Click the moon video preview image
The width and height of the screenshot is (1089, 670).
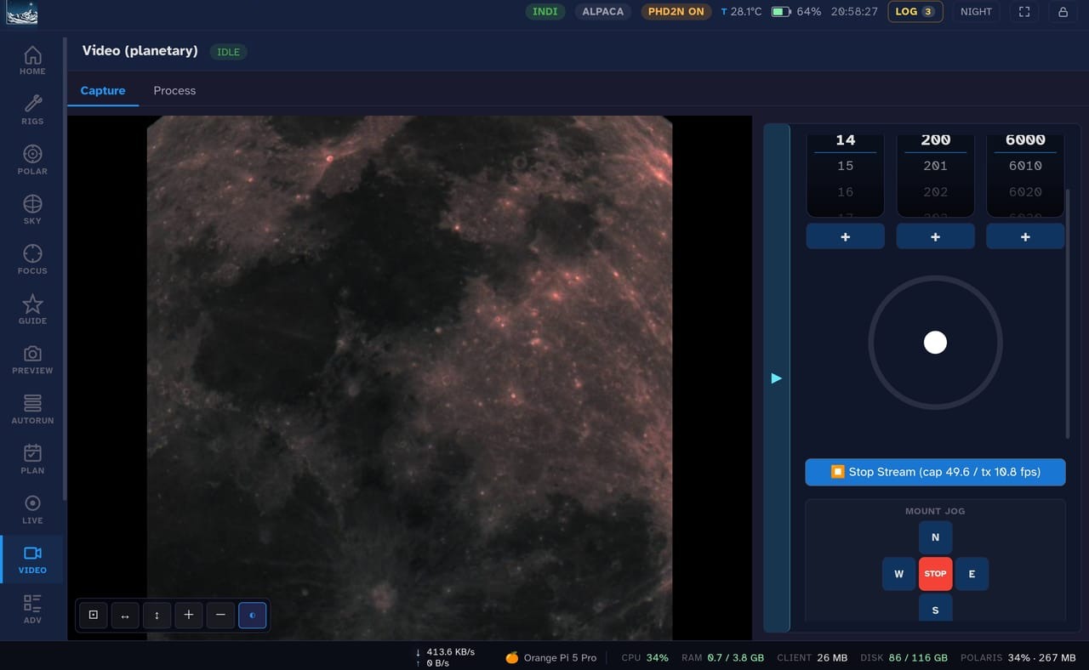[409, 378]
